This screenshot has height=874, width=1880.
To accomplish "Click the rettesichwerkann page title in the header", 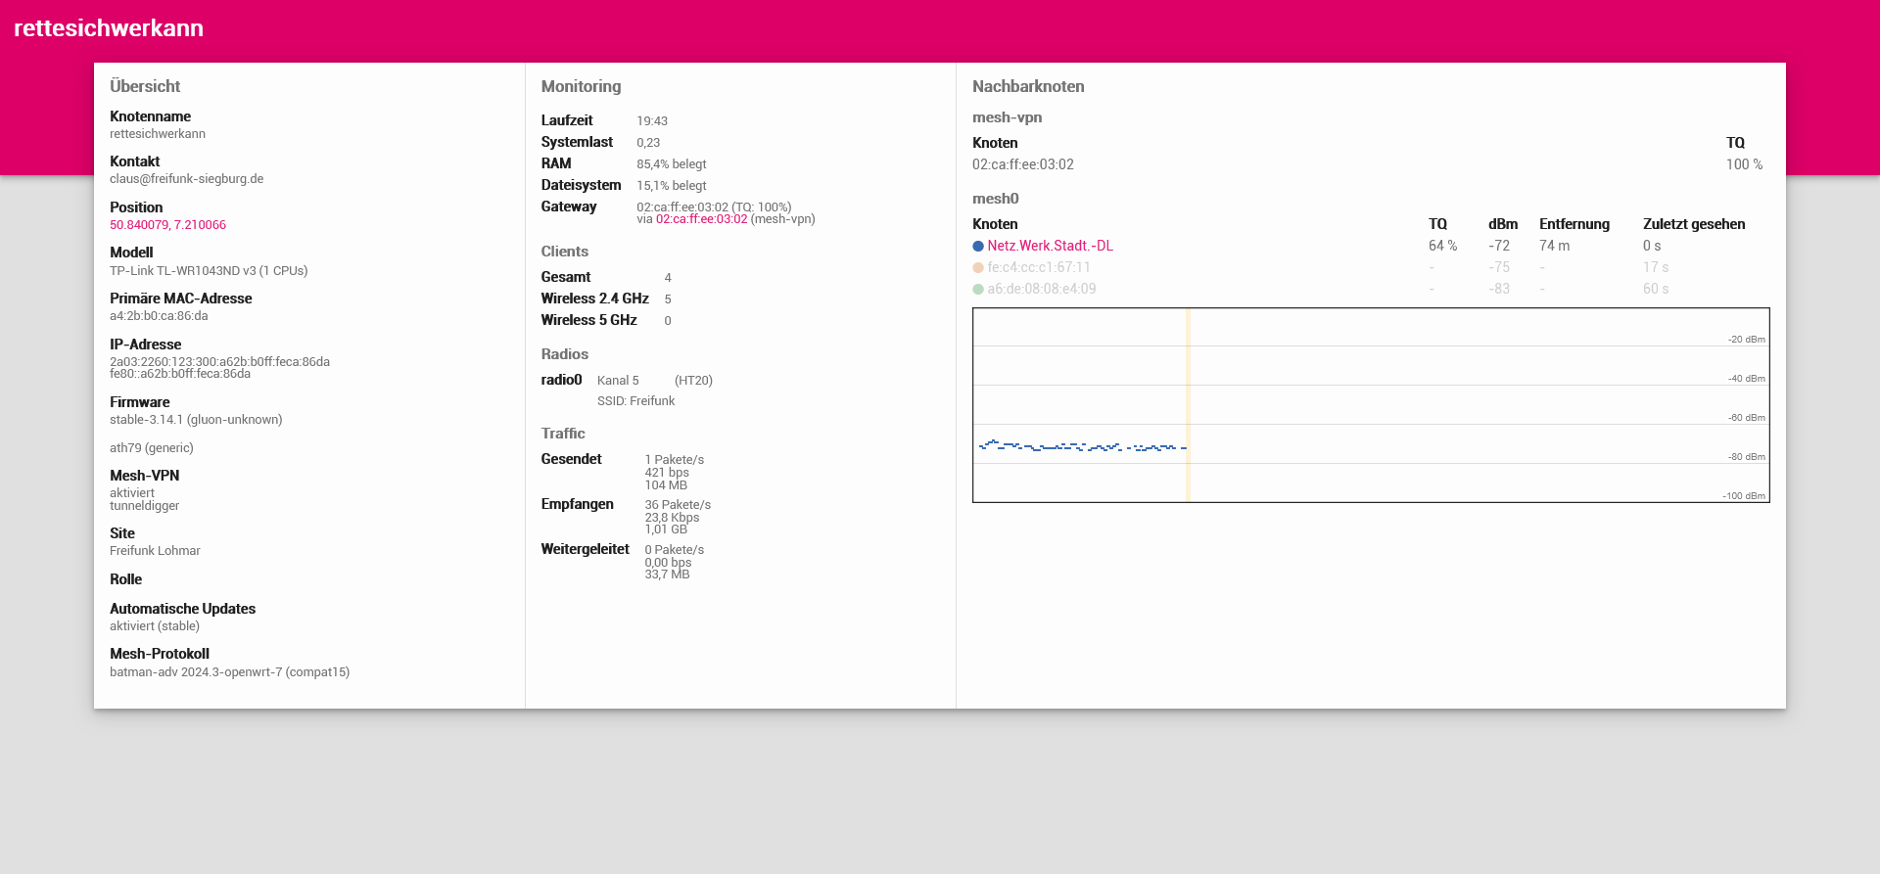I will 109,28.
